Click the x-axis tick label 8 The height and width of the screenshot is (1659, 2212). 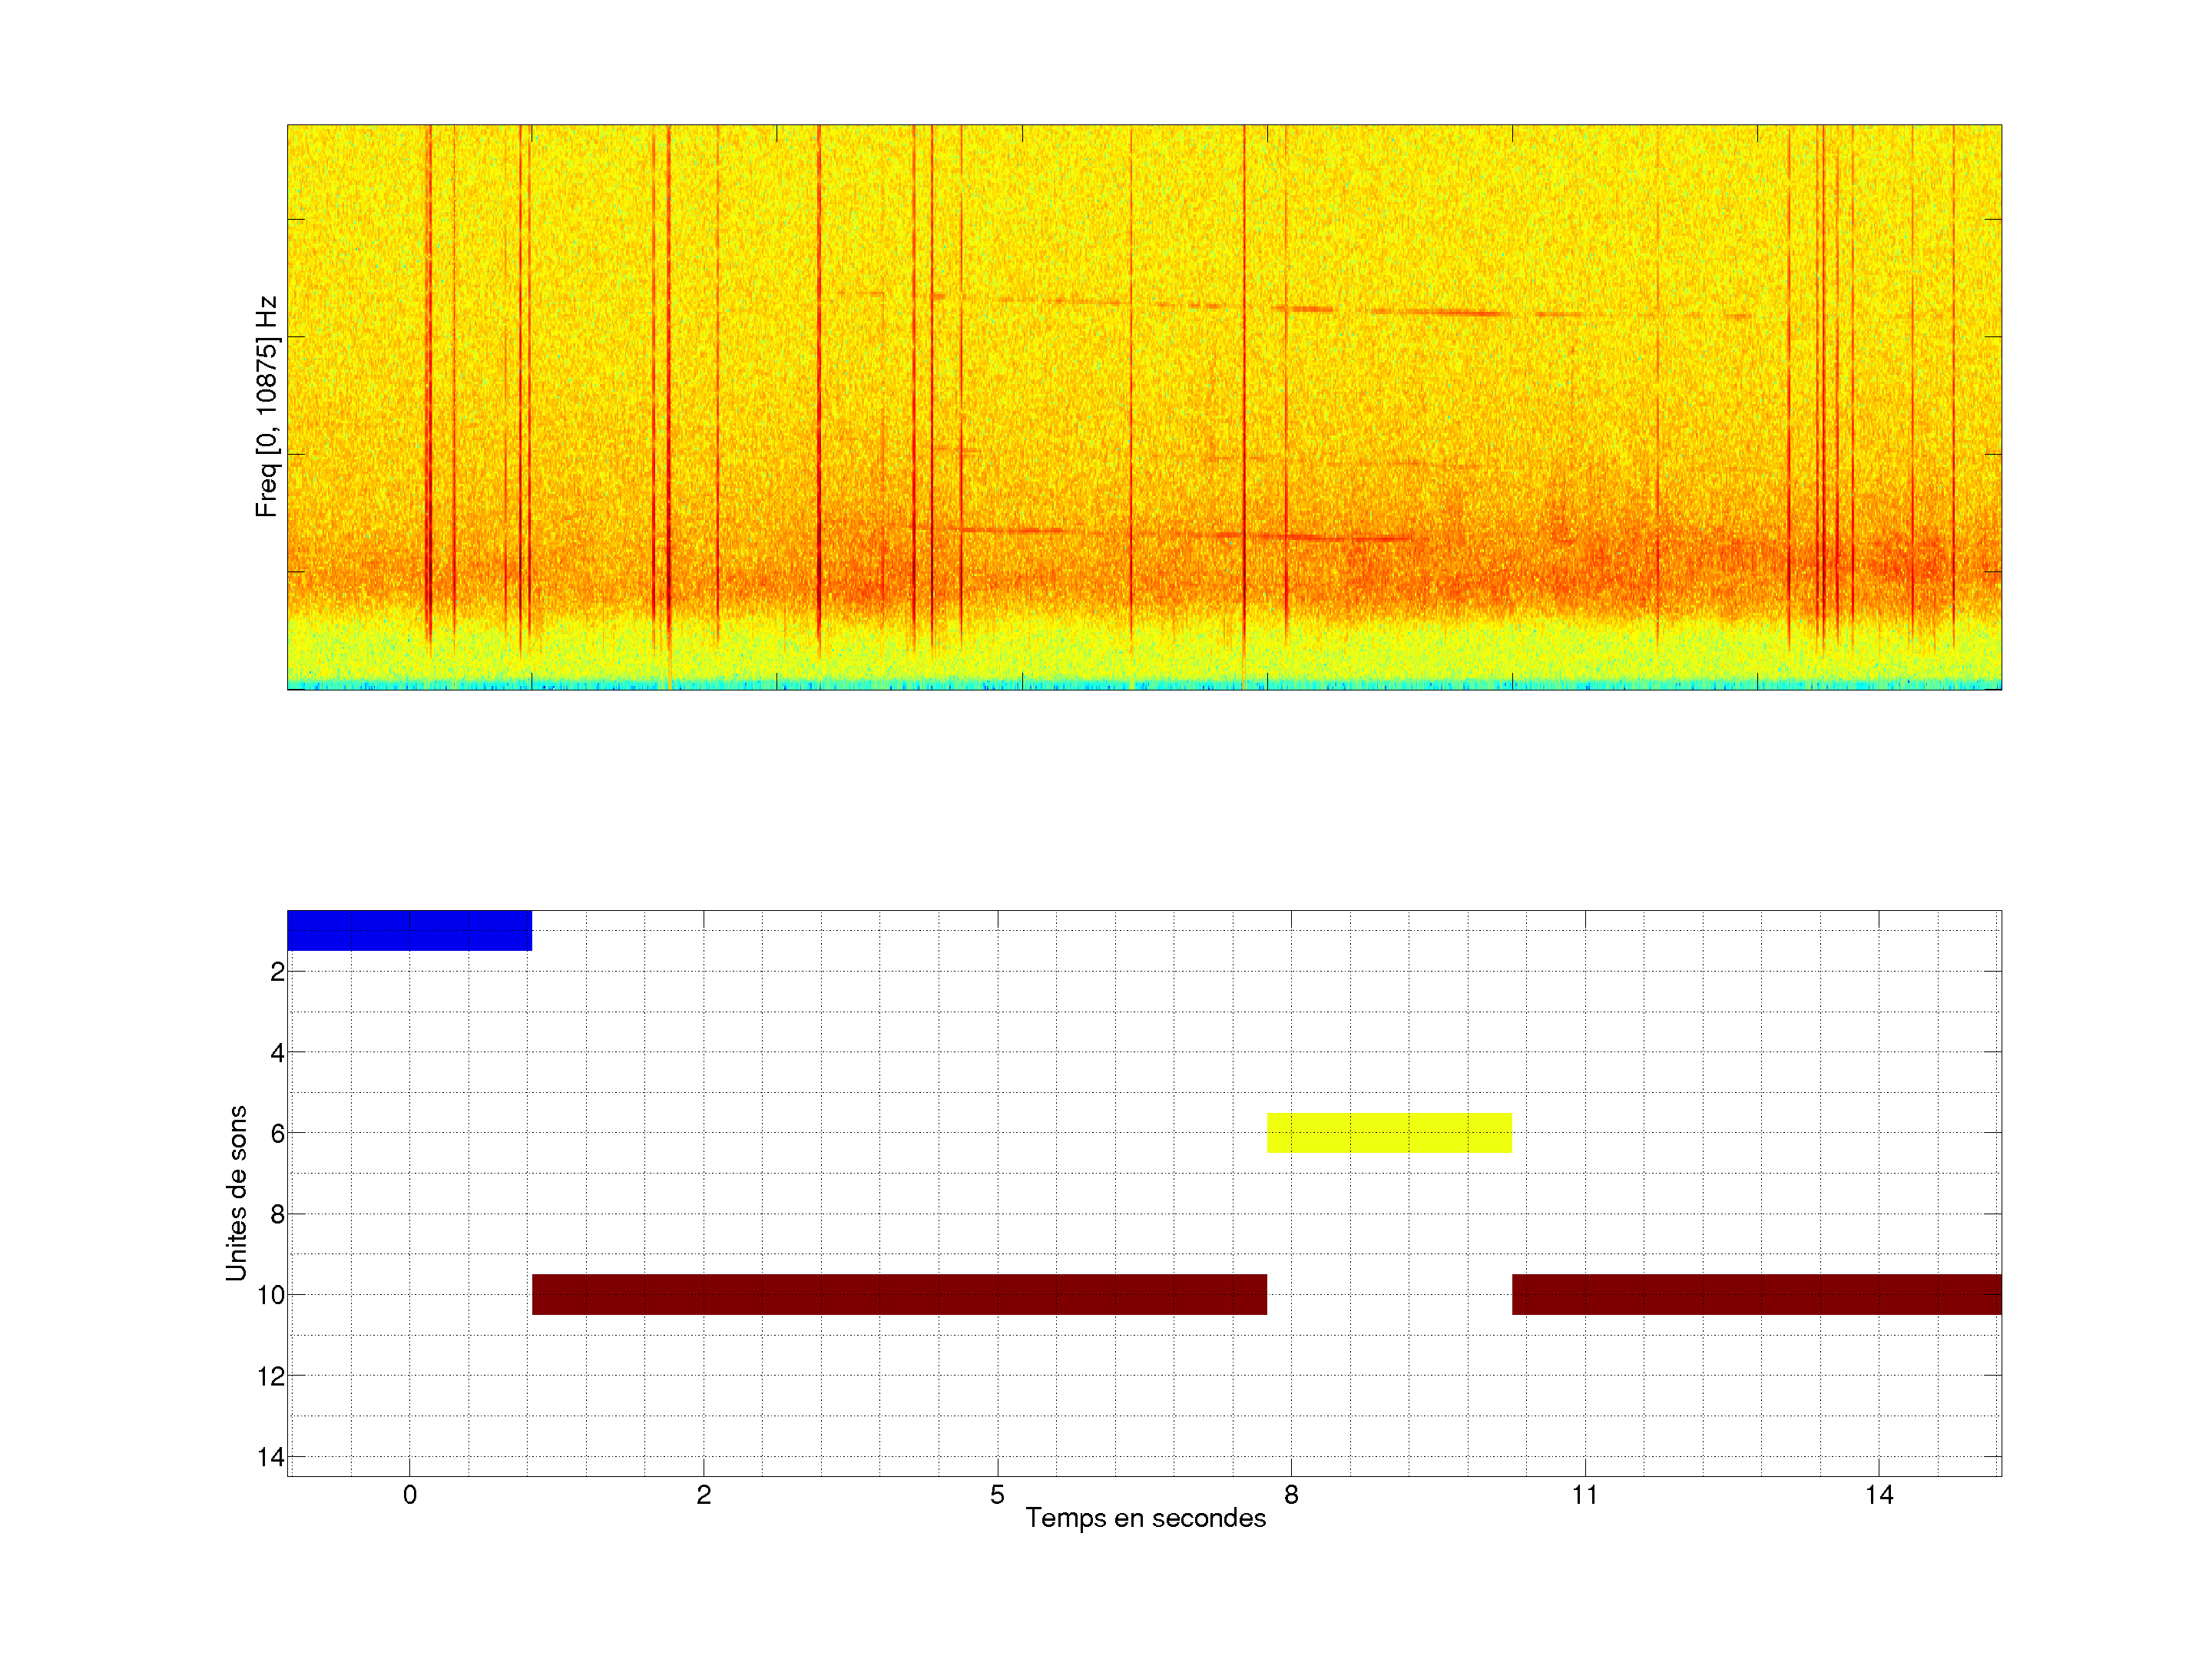(1291, 1495)
